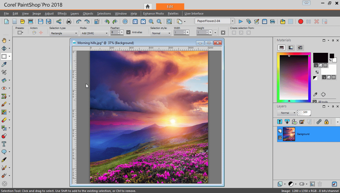This screenshot has height=193, width=340.
Task: Select the Dropper tool
Action: [4, 64]
